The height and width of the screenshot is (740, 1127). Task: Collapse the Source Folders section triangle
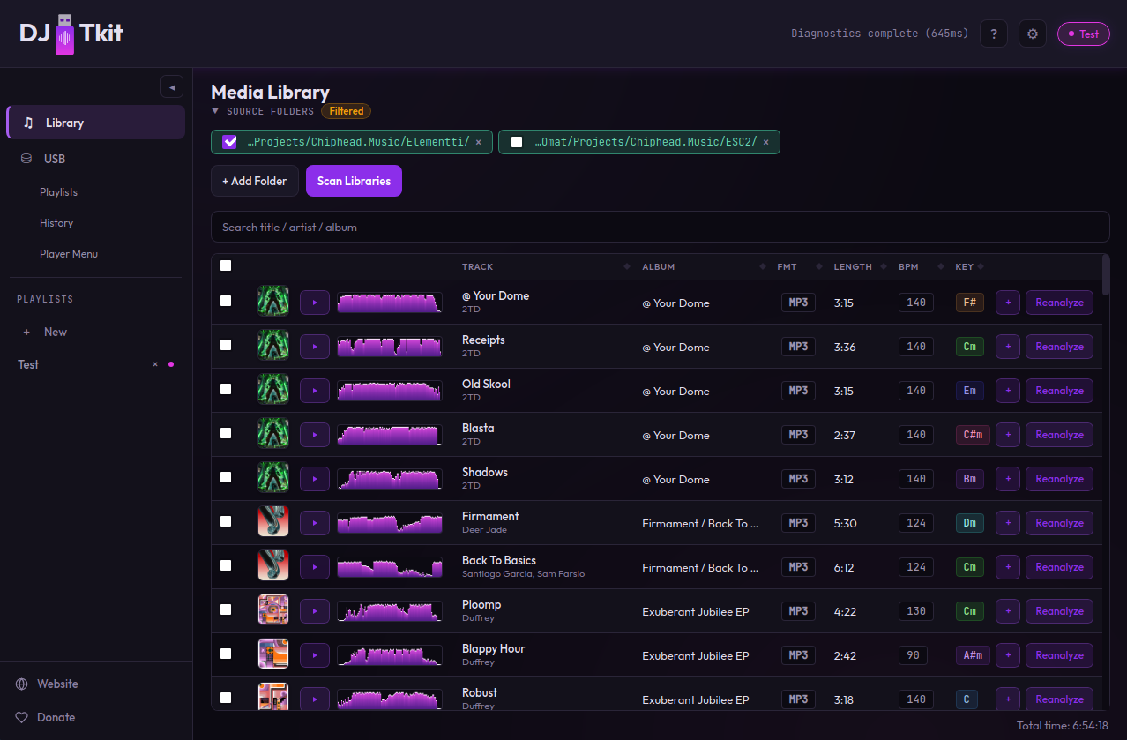pyautogui.click(x=215, y=111)
